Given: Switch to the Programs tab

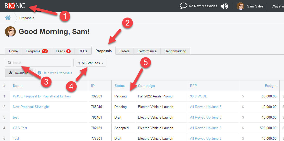Looking at the screenshot, I should 37,51.
